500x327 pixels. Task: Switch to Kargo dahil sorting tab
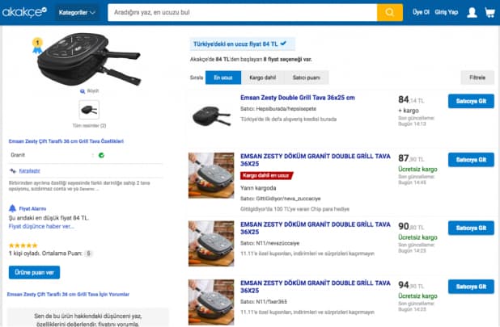point(262,78)
